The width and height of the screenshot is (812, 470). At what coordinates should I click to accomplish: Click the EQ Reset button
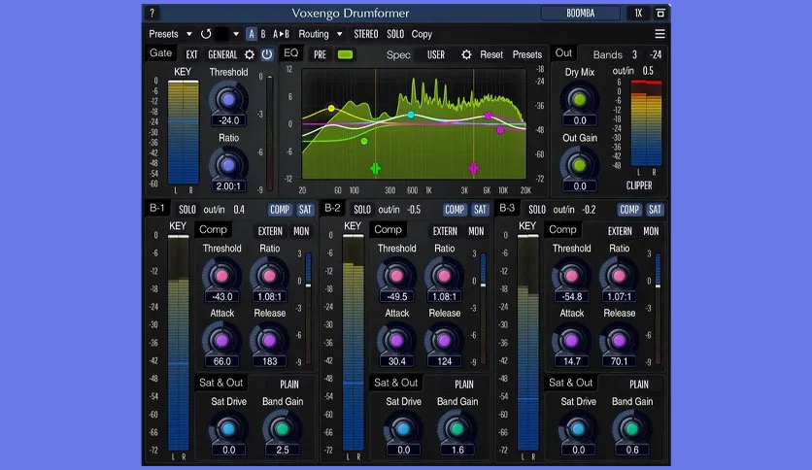pos(491,54)
